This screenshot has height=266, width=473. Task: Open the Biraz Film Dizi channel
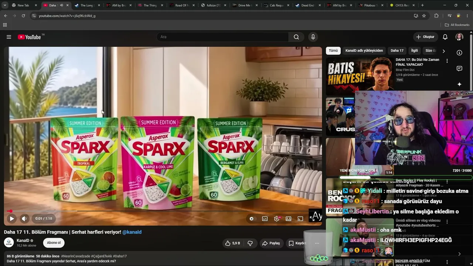tap(405, 70)
